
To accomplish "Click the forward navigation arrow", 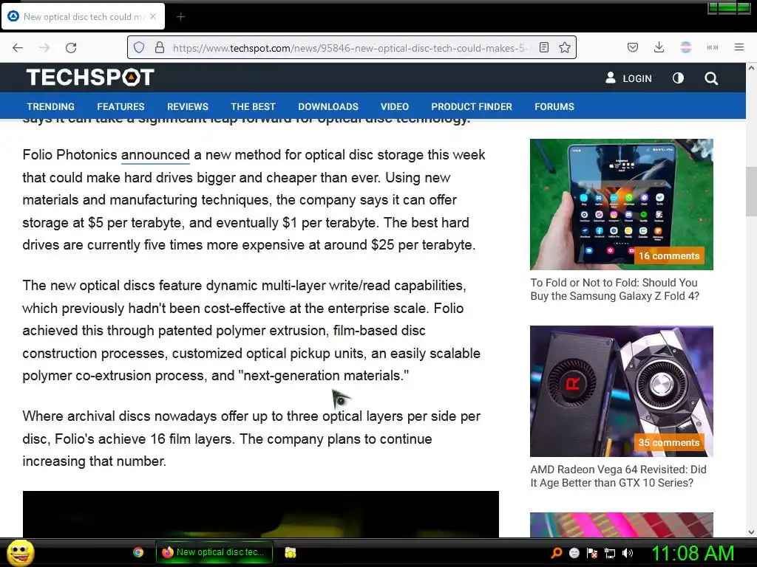I will point(44,47).
